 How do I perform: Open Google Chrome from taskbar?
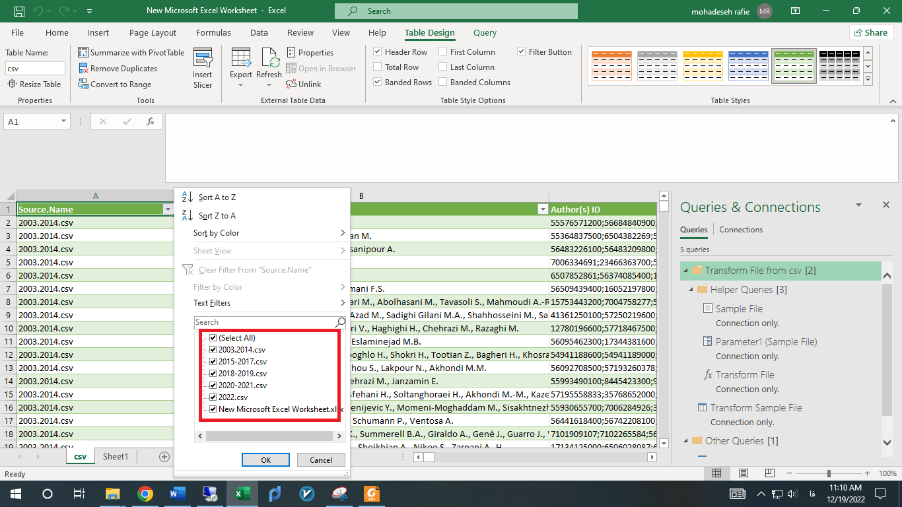pos(145,494)
